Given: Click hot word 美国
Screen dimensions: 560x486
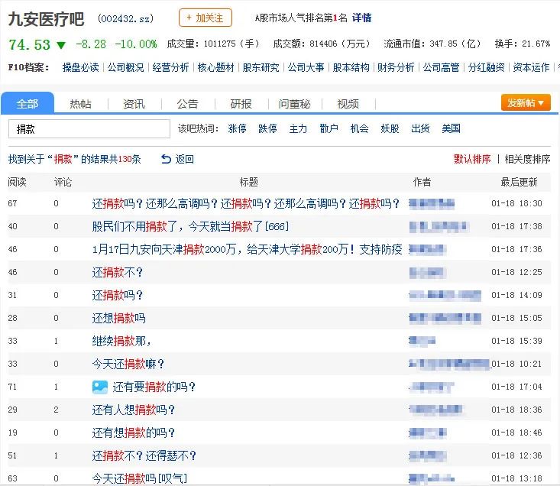Looking at the screenshot, I should coord(451,128).
